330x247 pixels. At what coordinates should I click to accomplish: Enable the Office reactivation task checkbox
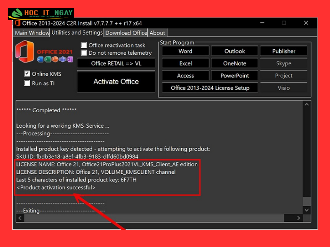pos(84,45)
